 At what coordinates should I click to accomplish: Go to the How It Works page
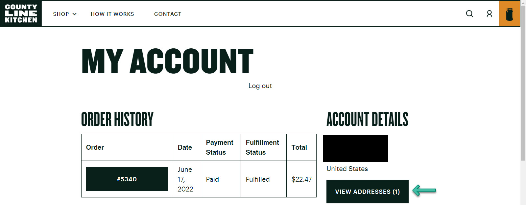pos(112,14)
